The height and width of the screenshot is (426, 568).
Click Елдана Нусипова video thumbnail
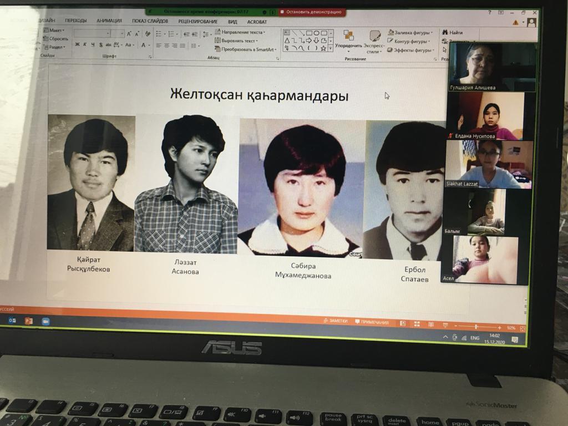coord(486,116)
